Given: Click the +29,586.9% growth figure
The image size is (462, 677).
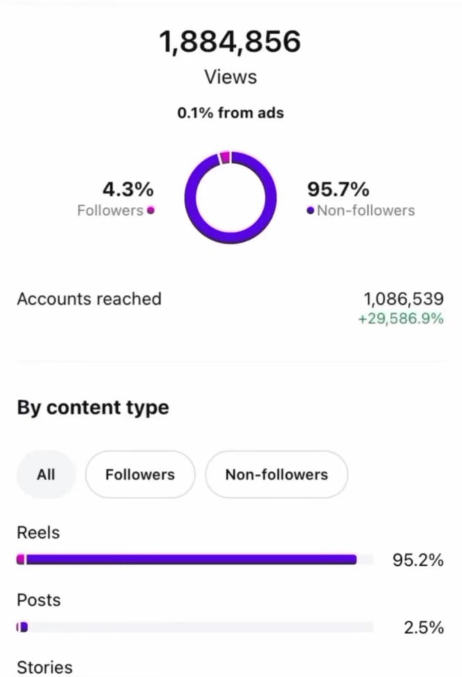Looking at the screenshot, I should coord(401,319).
